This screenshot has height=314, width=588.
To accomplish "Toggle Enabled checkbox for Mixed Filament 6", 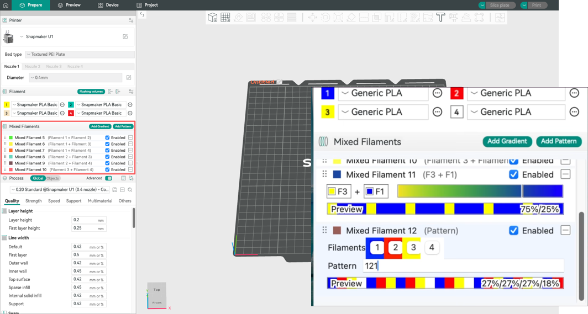I will [107, 144].
